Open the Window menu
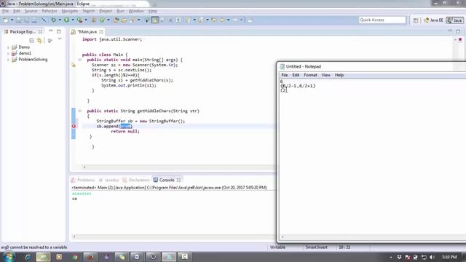The image size is (466, 262). coord(136,11)
